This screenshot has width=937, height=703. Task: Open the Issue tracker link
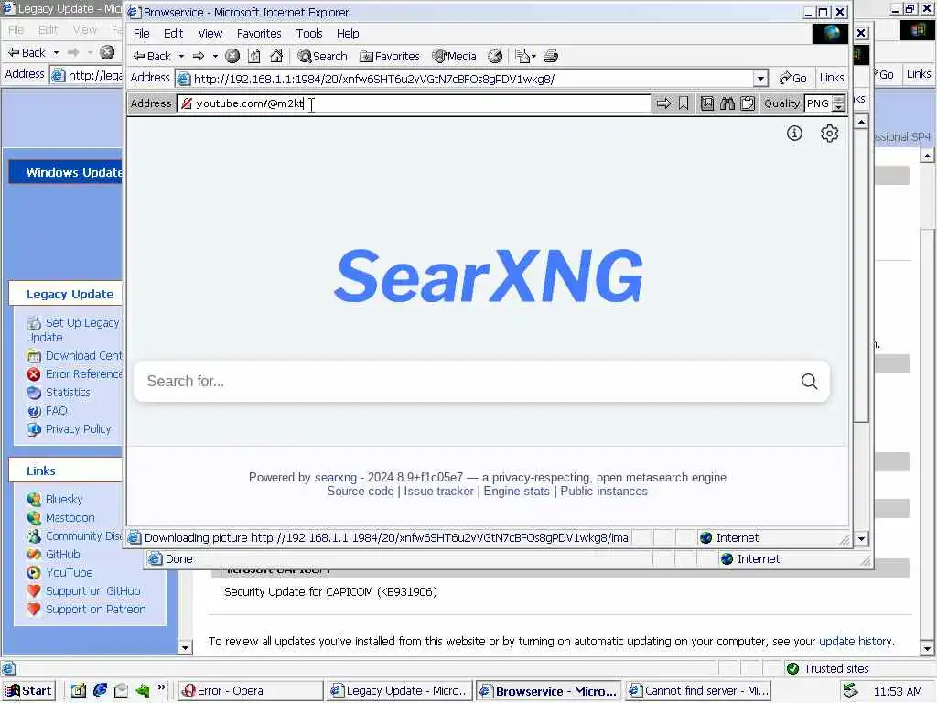coord(438,492)
